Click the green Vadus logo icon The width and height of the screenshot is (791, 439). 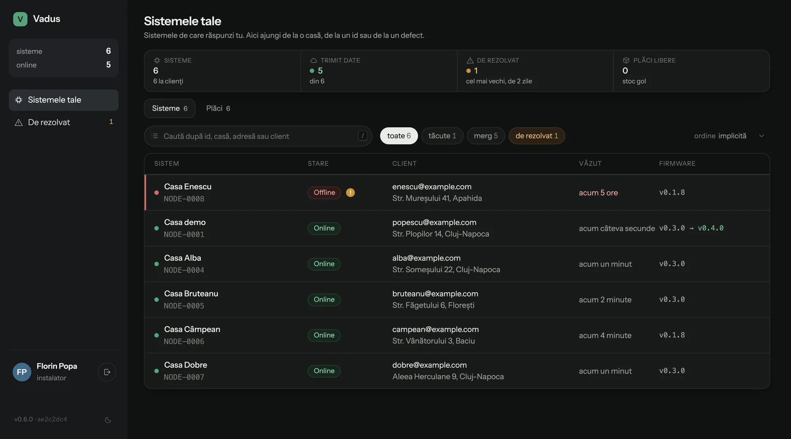(20, 19)
